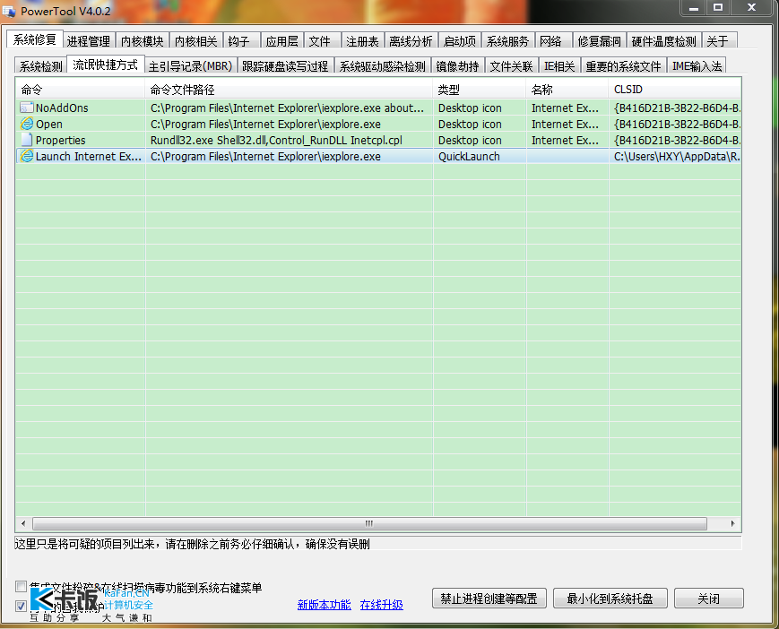Click the horizontal scrollbar right arrow
Image resolution: width=779 pixels, height=629 pixels.
point(732,523)
